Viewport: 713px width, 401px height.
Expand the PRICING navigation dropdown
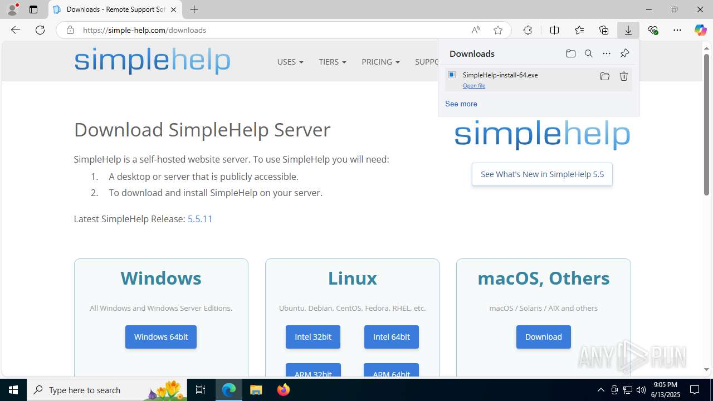[x=380, y=62]
